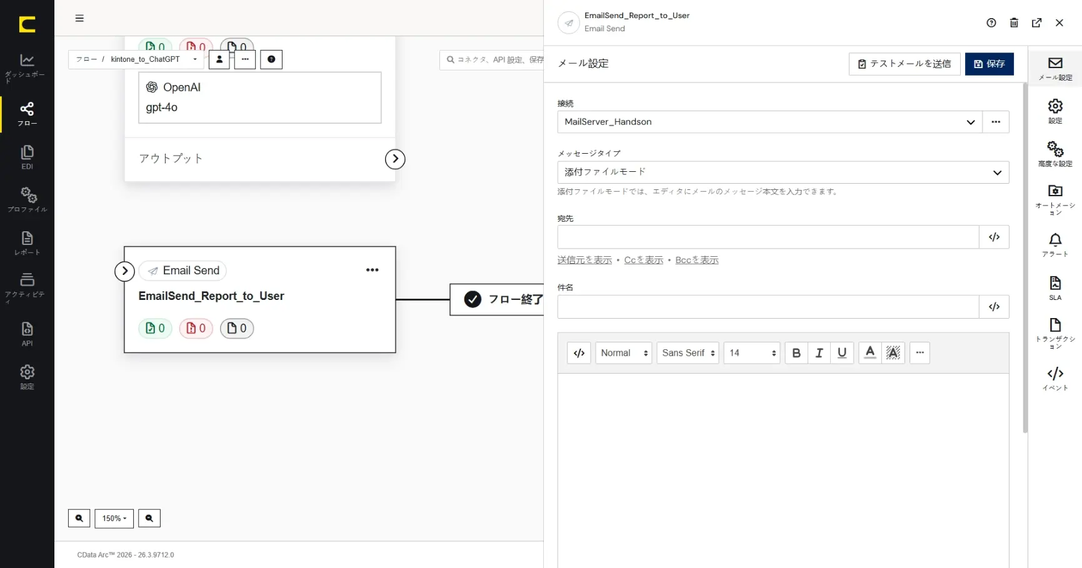1082x568 pixels.
Task: Open Activity section in sidebar
Action: point(27,287)
